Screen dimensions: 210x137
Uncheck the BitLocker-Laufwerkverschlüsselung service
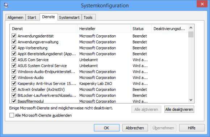(x=14, y=95)
